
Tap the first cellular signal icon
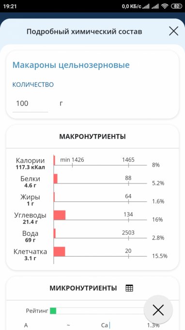tap(146, 6)
